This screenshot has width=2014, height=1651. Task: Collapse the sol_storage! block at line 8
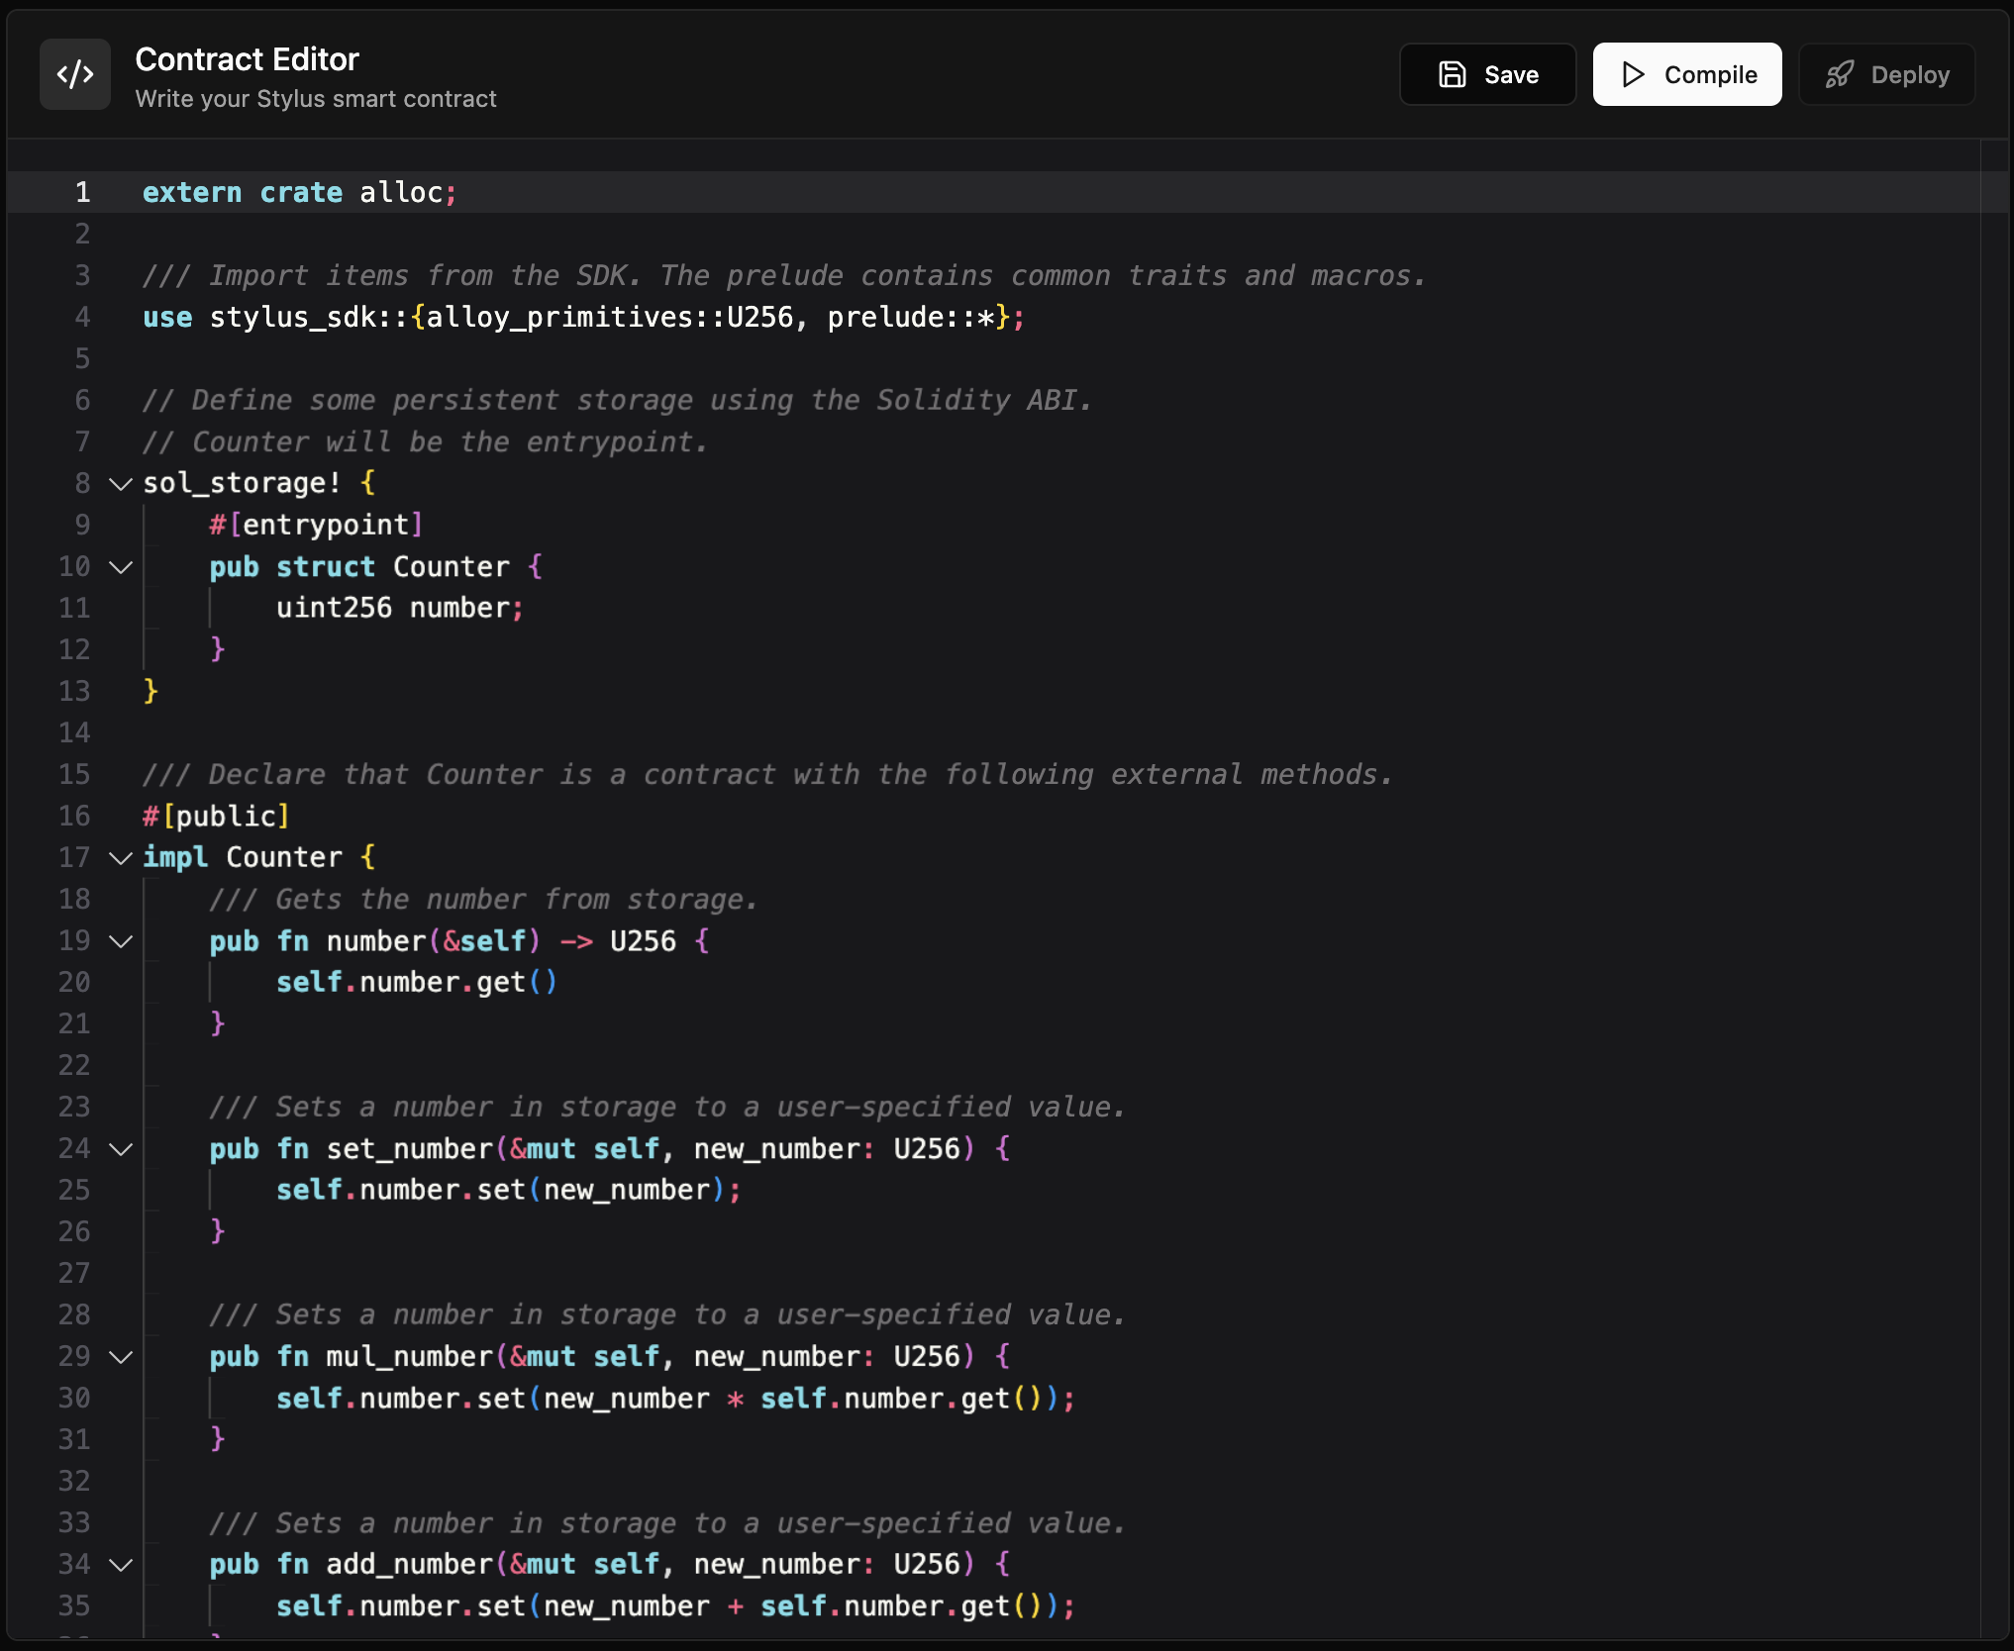(x=121, y=484)
